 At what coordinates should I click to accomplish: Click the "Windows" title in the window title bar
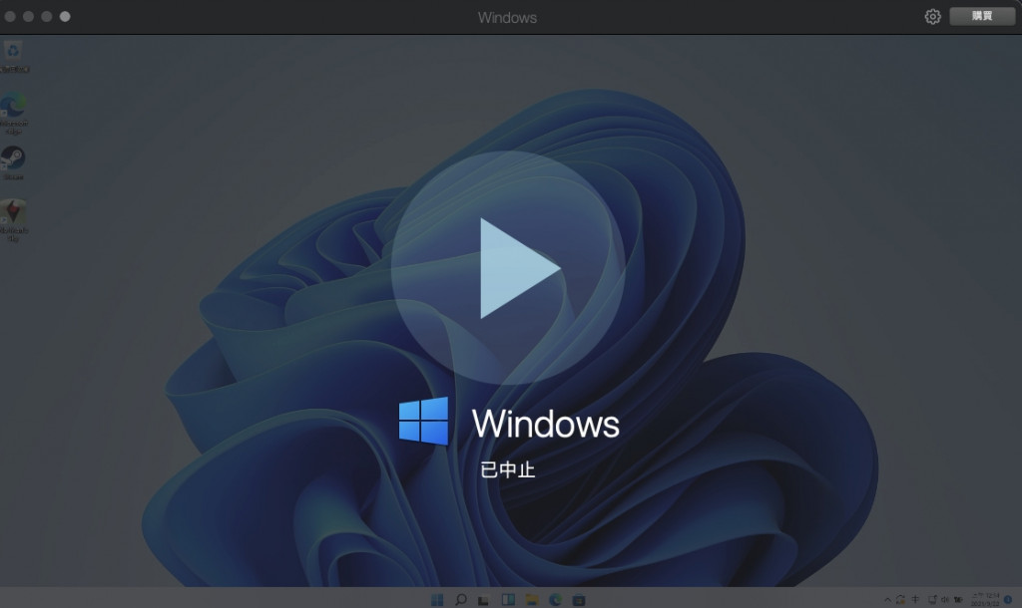click(x=507, y=18)
